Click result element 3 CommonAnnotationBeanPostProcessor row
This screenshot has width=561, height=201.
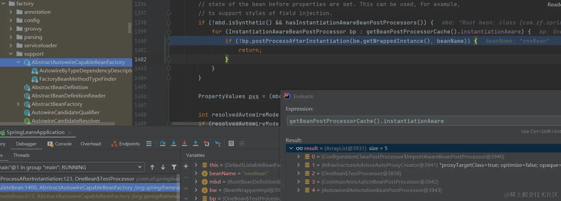coord(424,182)
